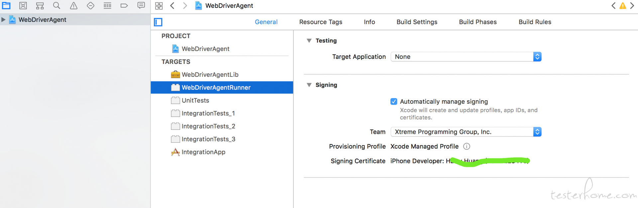
Task: Open the Report navigator speech-bubble icon
Action: (x=141, y=6)
